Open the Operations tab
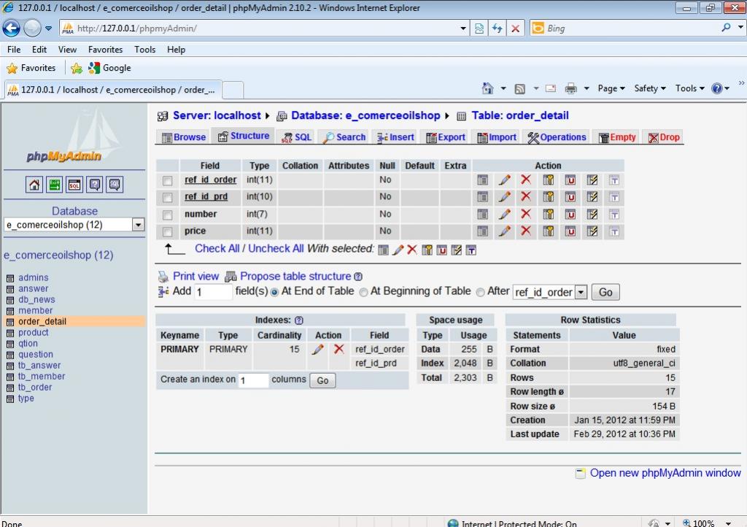Viewport: 747px width, 527px height. [557, 137]
